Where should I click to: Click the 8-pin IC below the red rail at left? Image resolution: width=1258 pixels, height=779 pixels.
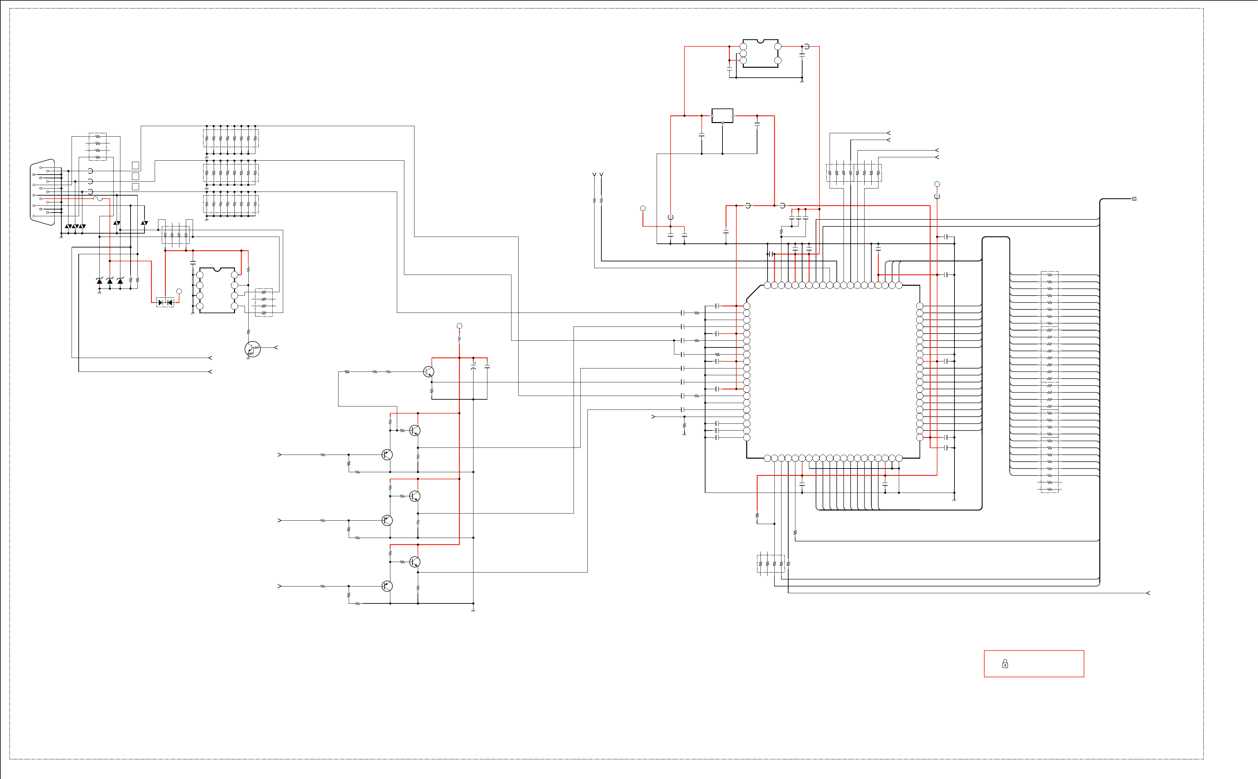click(217, 291)
